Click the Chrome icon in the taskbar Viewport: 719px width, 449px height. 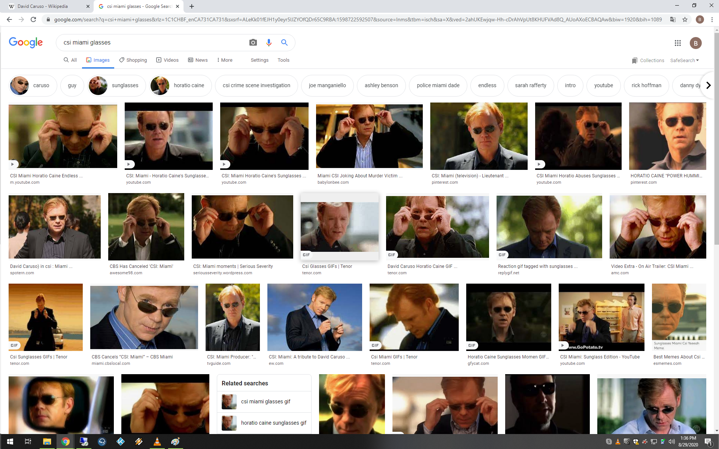(x=66, y=442)
